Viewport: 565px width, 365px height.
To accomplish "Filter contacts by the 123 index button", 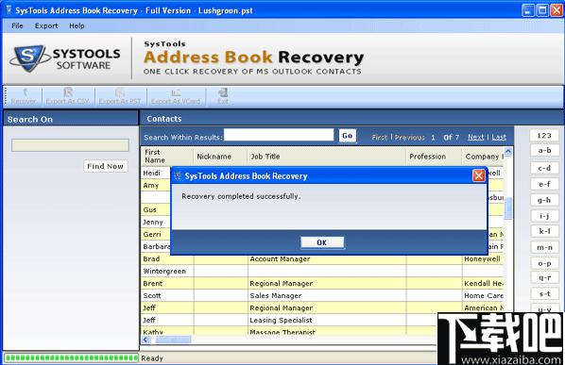I will pos(544,136).
